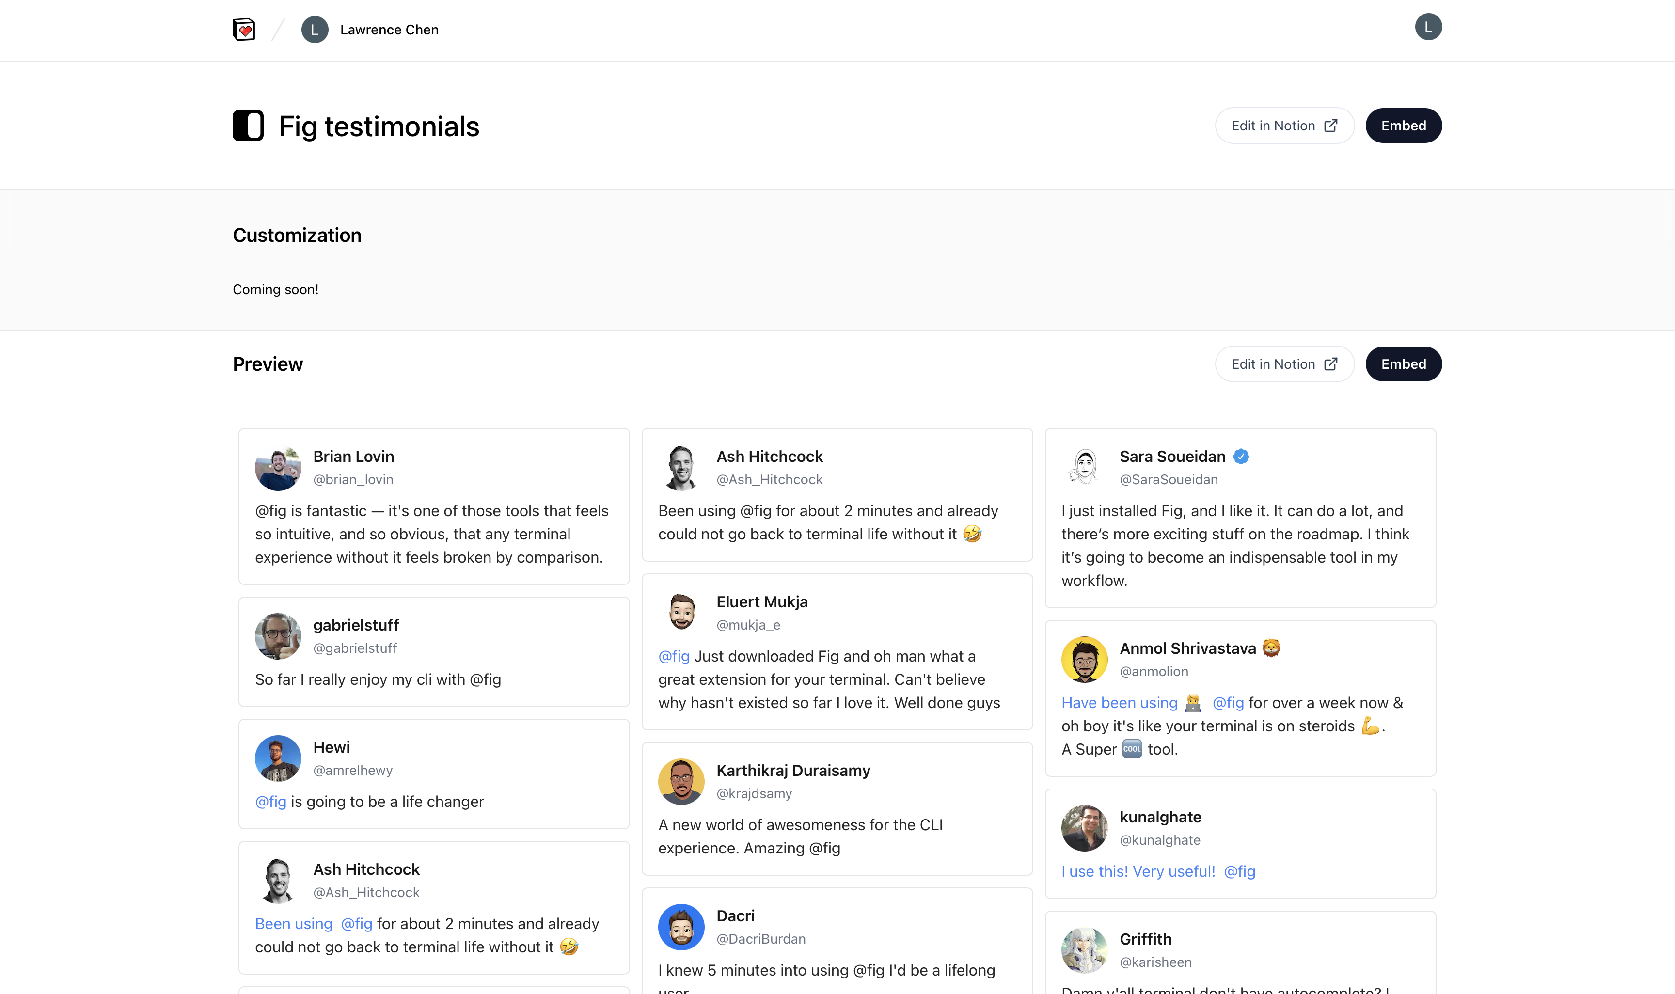Screen dimensions: 1675x994
Task: Click Griffith's anime avatar
Action: [x=1084, y=950]
